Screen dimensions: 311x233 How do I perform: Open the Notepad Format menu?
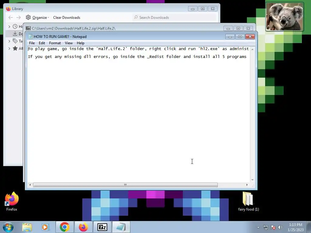(55, 43)
